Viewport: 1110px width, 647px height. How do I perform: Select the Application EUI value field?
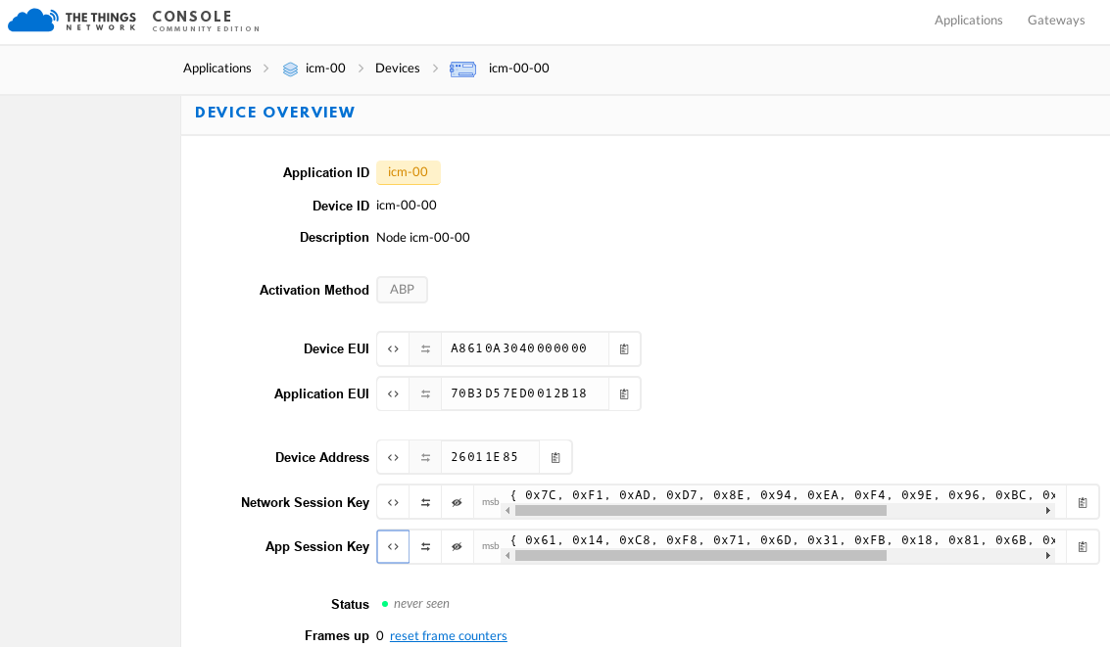click(x=524, y=393)
